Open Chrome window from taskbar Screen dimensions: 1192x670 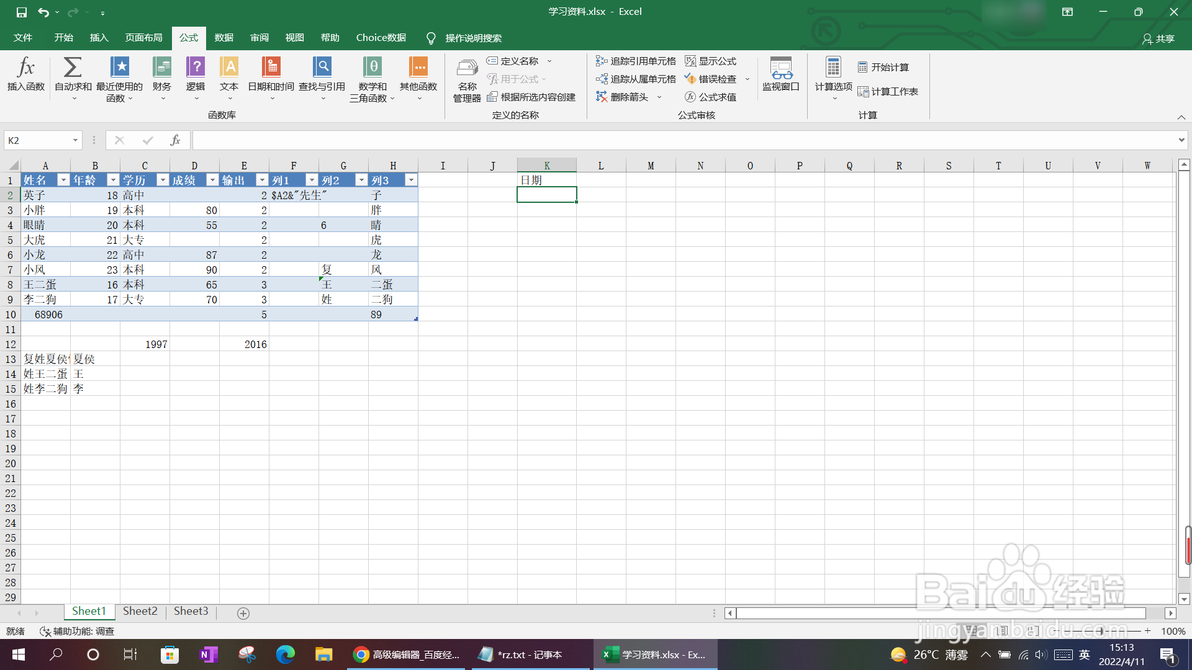tap(407, 654)
